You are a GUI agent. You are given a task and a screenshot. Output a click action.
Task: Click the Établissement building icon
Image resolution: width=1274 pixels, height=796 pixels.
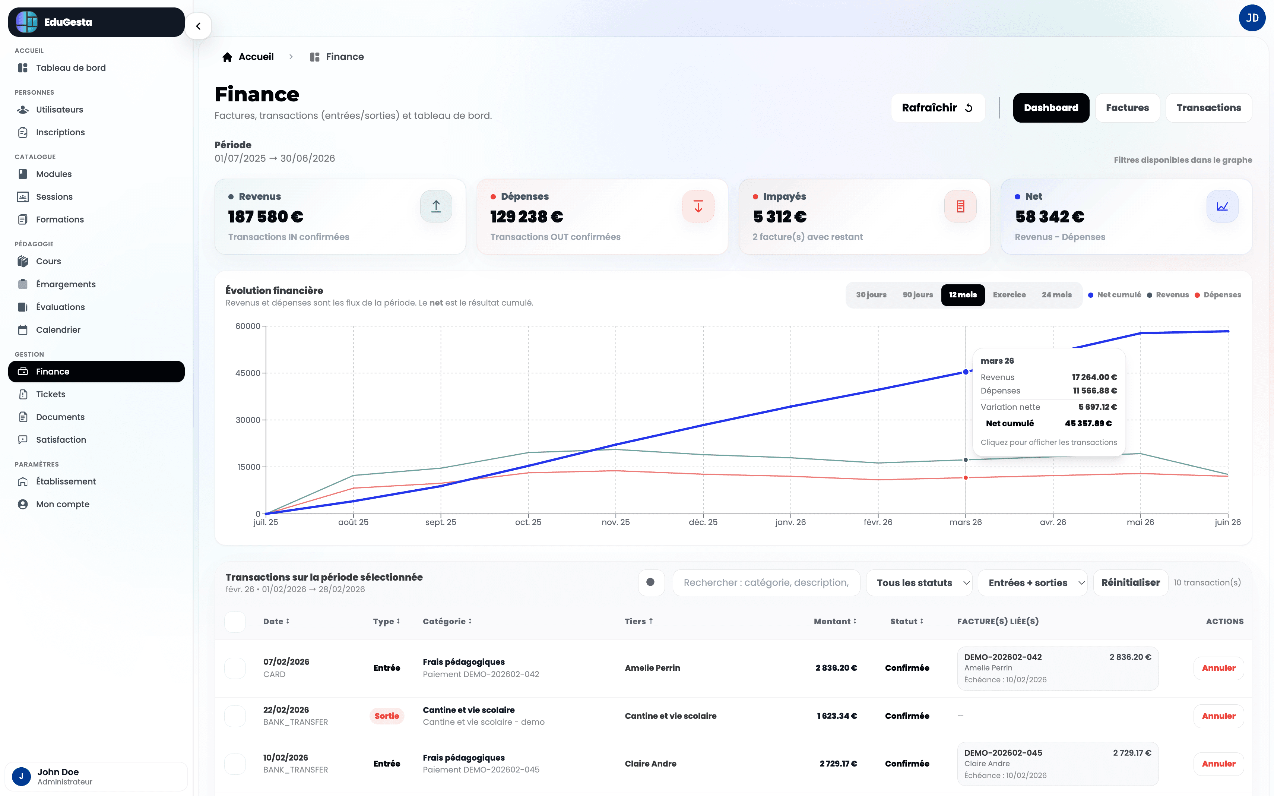click(x=23, y=481)
